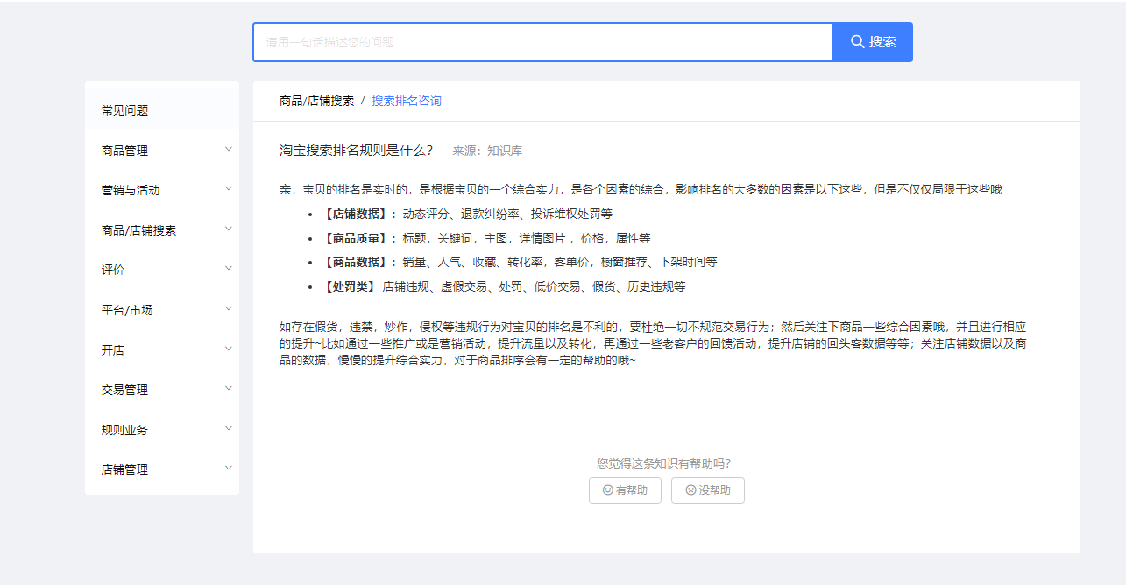
Task: Expand the 交易管理 chevron
Action: click(x=229, y=388)
